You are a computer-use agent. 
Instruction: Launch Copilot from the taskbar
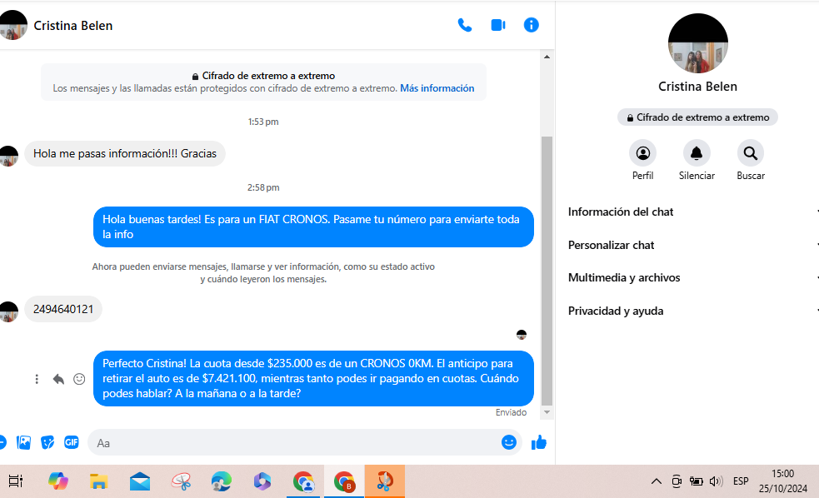coord(58,481)
